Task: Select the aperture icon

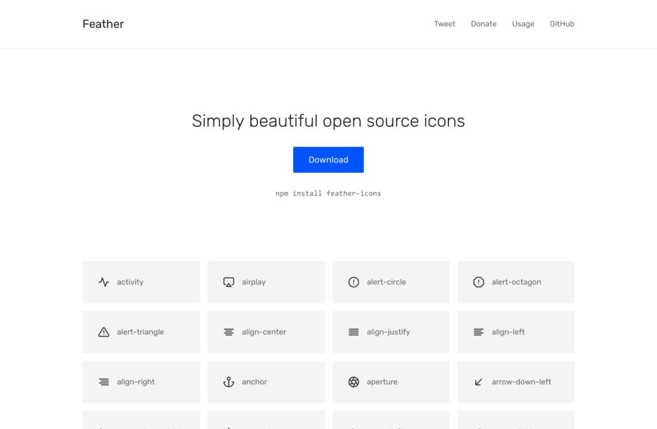Action: (391, 382)
